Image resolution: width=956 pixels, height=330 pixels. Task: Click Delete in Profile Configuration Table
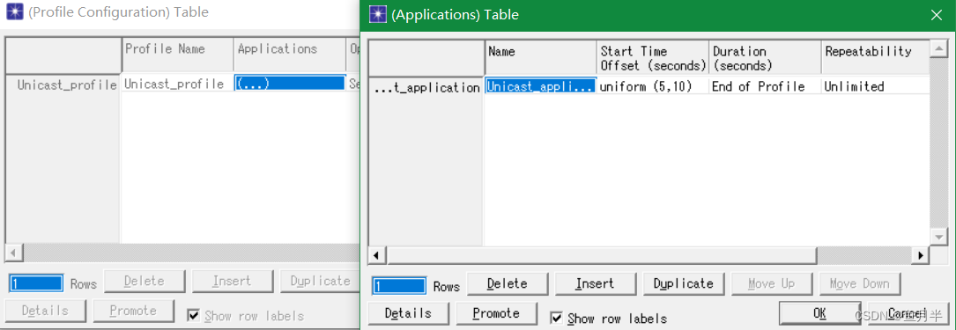(x=145, y=281)
